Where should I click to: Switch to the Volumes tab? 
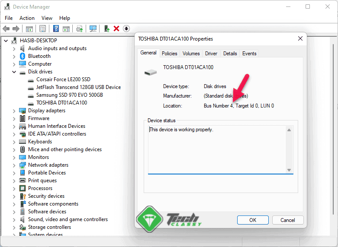pyautogui.click(x=191, y=54)
